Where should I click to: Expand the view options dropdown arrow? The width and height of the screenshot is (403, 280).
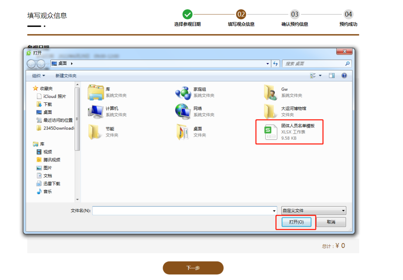(320, 76)
